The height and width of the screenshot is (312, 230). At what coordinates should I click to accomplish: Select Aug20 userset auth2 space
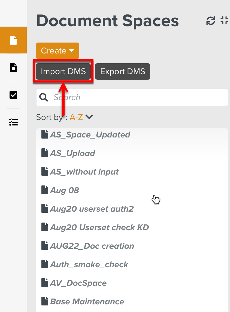click(x=92, y=209)
